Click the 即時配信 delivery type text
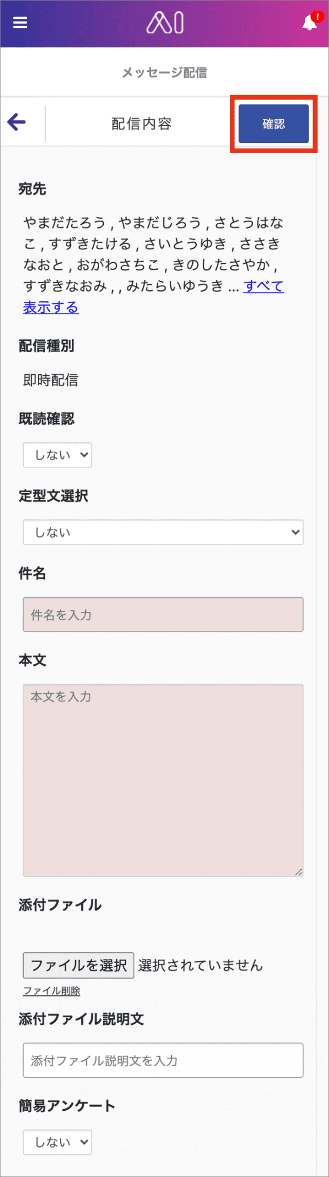The width and height of the screenshot is (329, 1177). (x=51, y=380)
